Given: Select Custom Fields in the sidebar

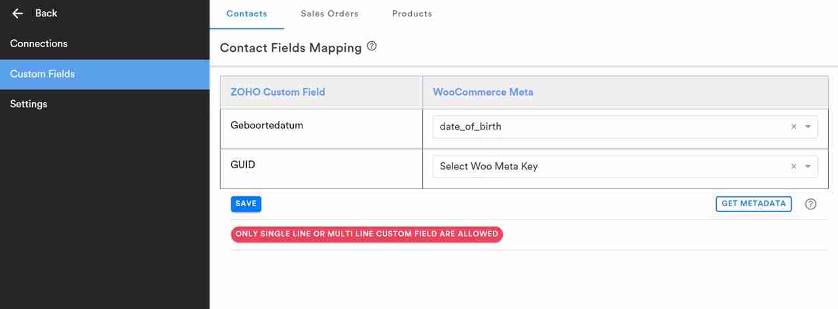Looking at the screenshot, I should 43,74.
